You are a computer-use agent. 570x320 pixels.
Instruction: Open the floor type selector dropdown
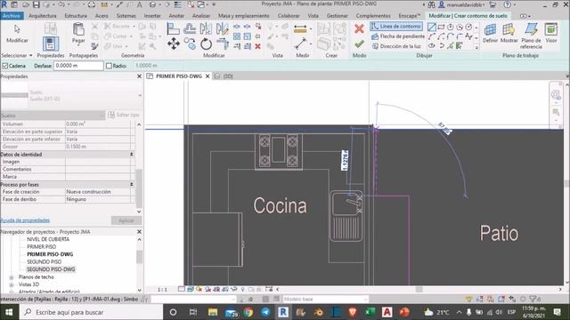(140, 95)
